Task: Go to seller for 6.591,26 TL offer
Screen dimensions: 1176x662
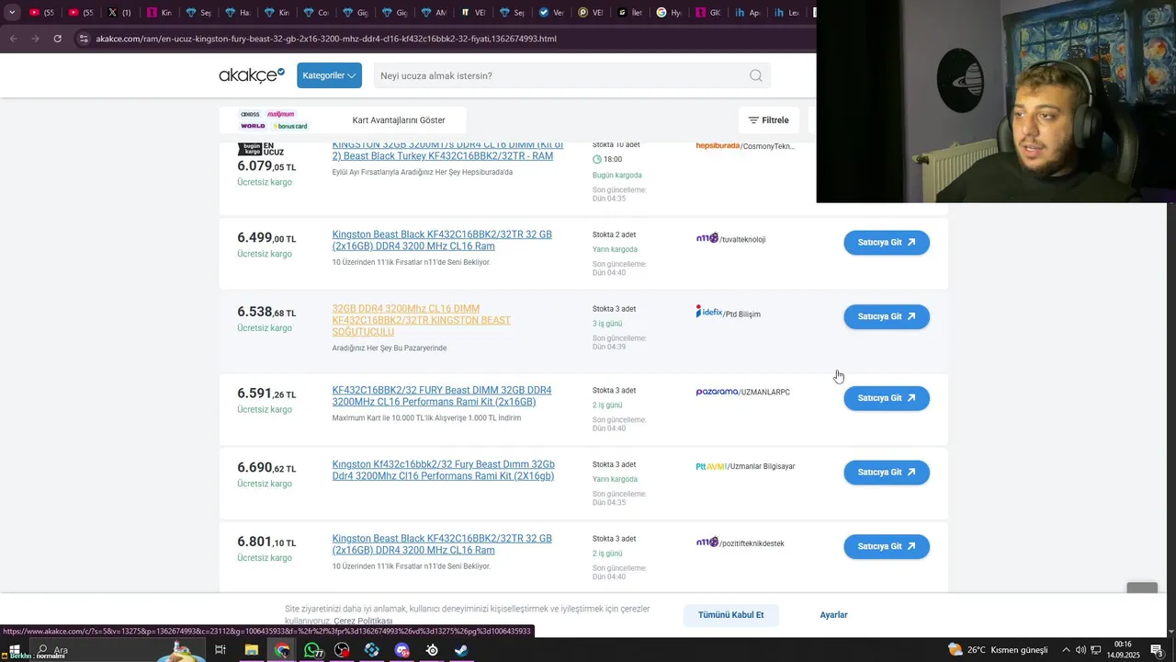Action: pos(887,398)
